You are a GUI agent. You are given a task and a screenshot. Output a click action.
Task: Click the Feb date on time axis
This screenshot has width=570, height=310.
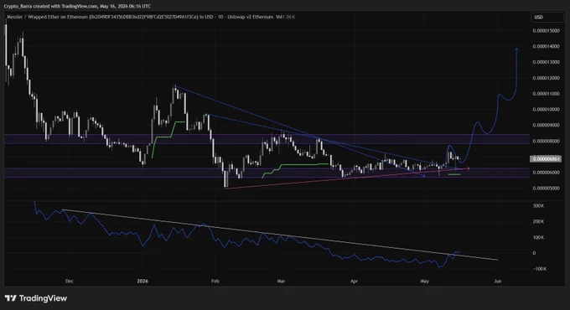pos(215,282)
